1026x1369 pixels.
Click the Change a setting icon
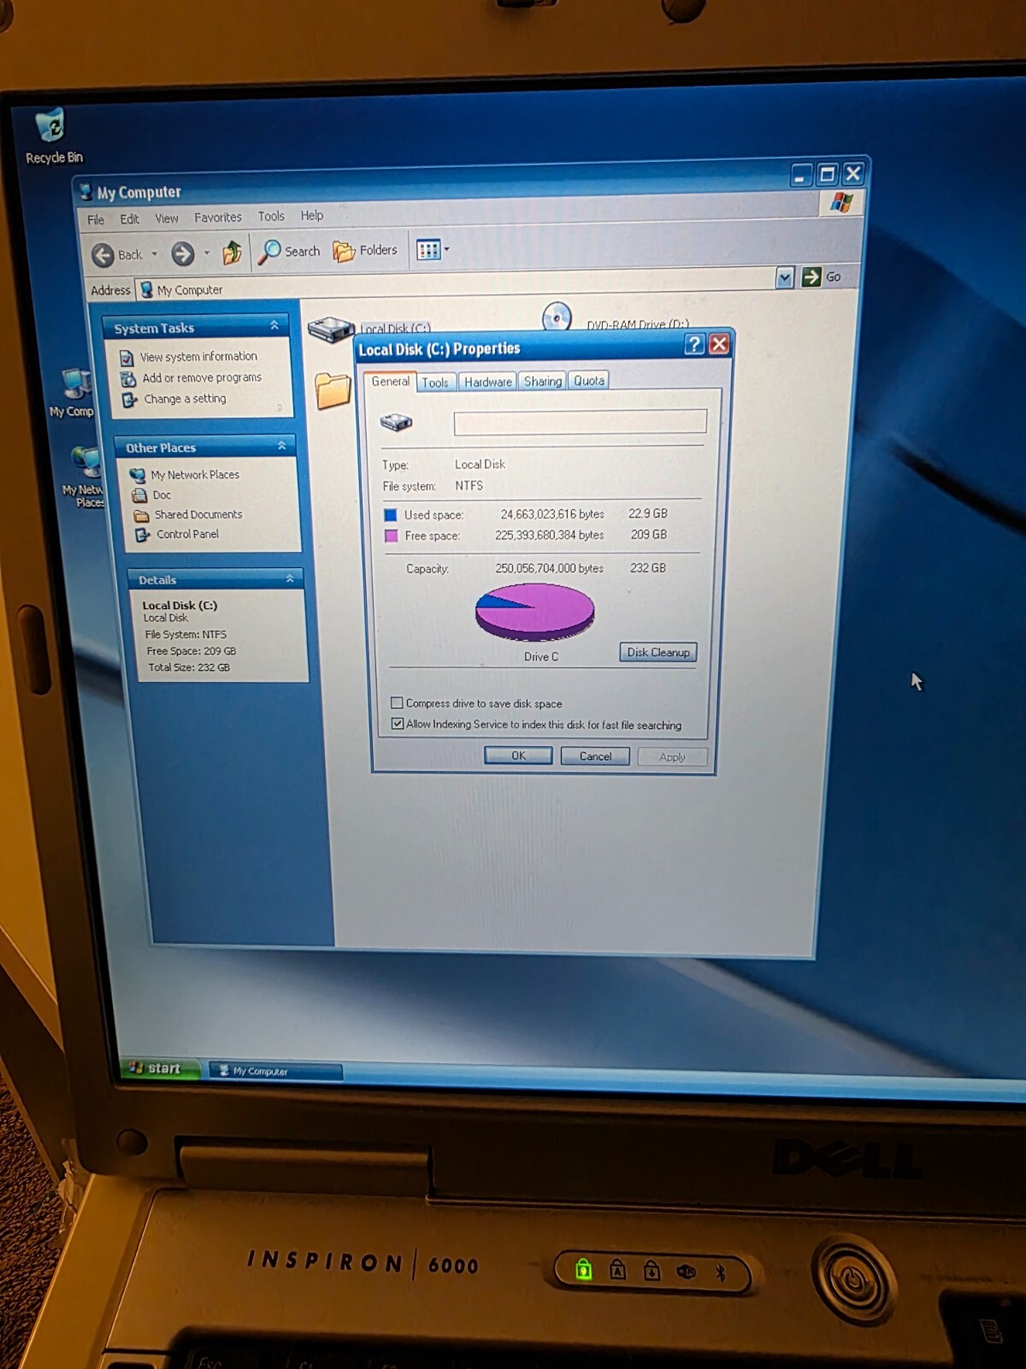pos(129,400)
